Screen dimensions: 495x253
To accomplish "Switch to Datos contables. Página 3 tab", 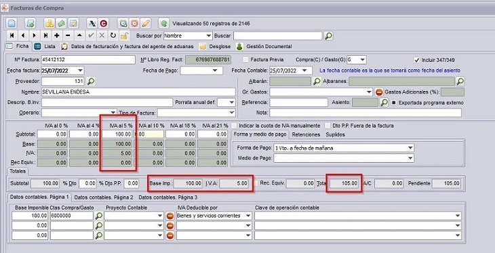I will point(168,197).
